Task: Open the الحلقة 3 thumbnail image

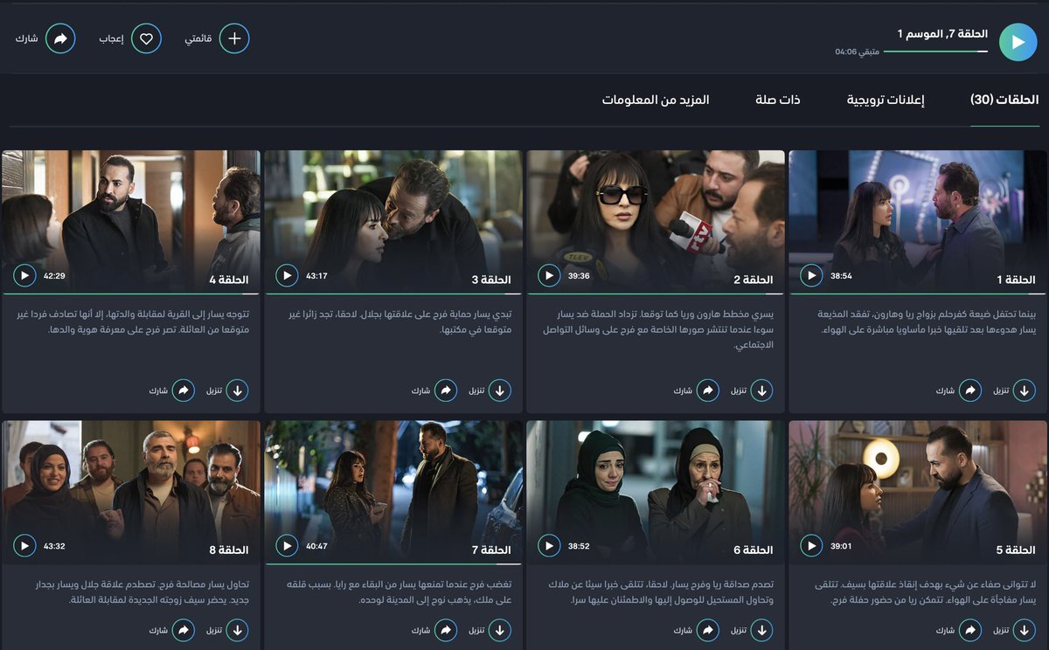Action: pos(393,221)
